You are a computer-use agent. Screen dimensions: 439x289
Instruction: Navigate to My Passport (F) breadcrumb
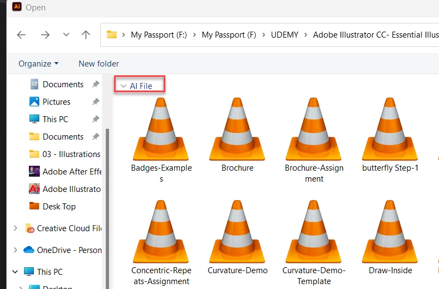click(228, 35)
